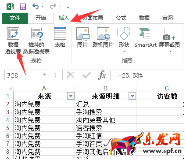
Task: Save the workbook with the floppy icon
Action: click(x=23, y=7)
